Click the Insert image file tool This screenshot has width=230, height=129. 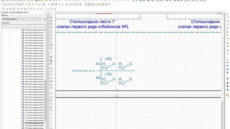point(51,61)
